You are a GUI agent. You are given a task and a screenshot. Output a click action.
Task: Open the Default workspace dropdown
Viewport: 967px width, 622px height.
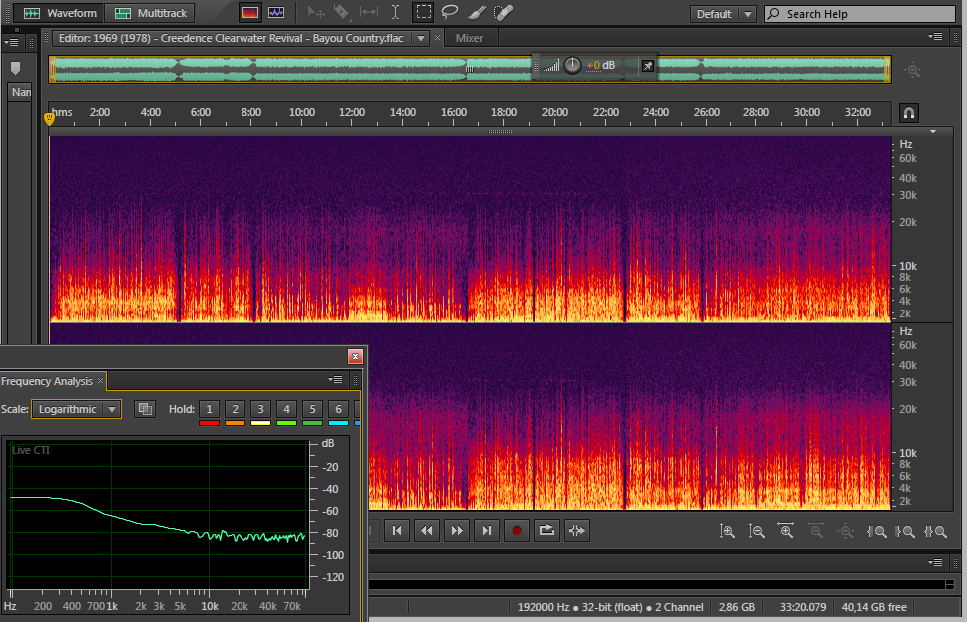[723, 14]
